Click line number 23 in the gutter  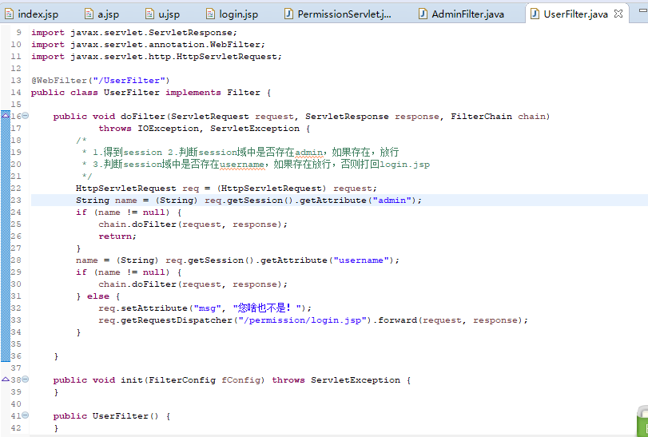(x=16, y=201)
